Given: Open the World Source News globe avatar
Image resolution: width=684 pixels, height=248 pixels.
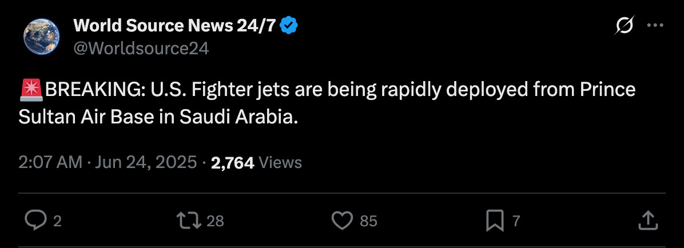Looking at the screenshot, I should coord(41,37).
